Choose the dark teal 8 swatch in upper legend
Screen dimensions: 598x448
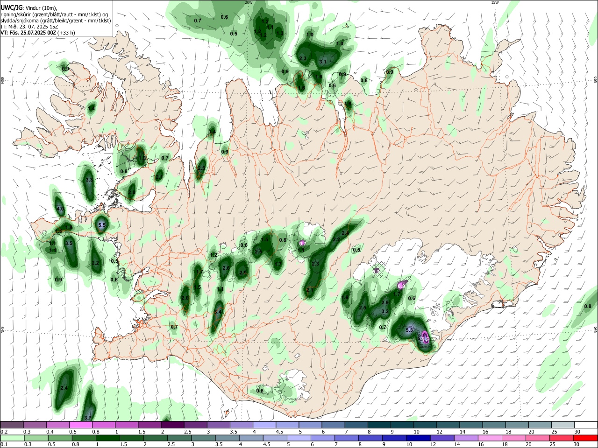379,425
